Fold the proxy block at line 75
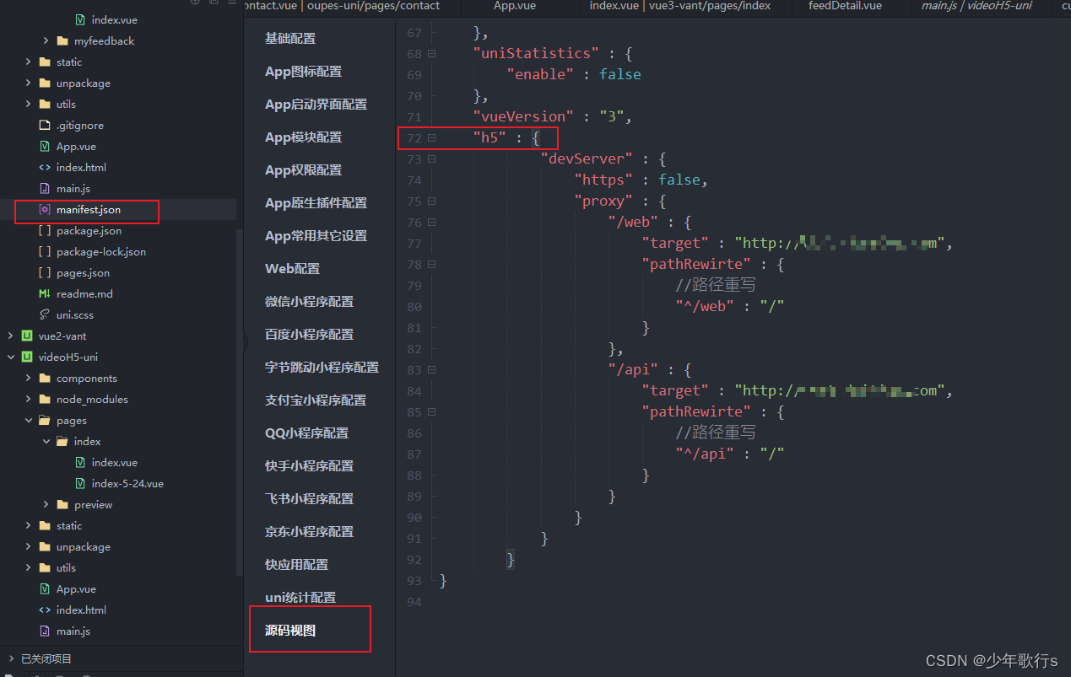Viewport: 1071px width, 677px height. click(x=431, y=201)
